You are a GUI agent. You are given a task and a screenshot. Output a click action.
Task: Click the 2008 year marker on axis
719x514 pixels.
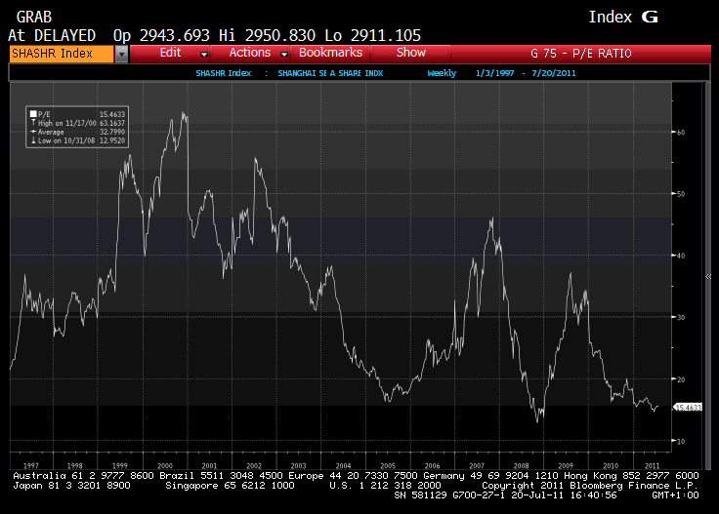click(521, 465)
